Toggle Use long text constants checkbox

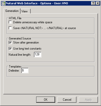pos(10,49)
